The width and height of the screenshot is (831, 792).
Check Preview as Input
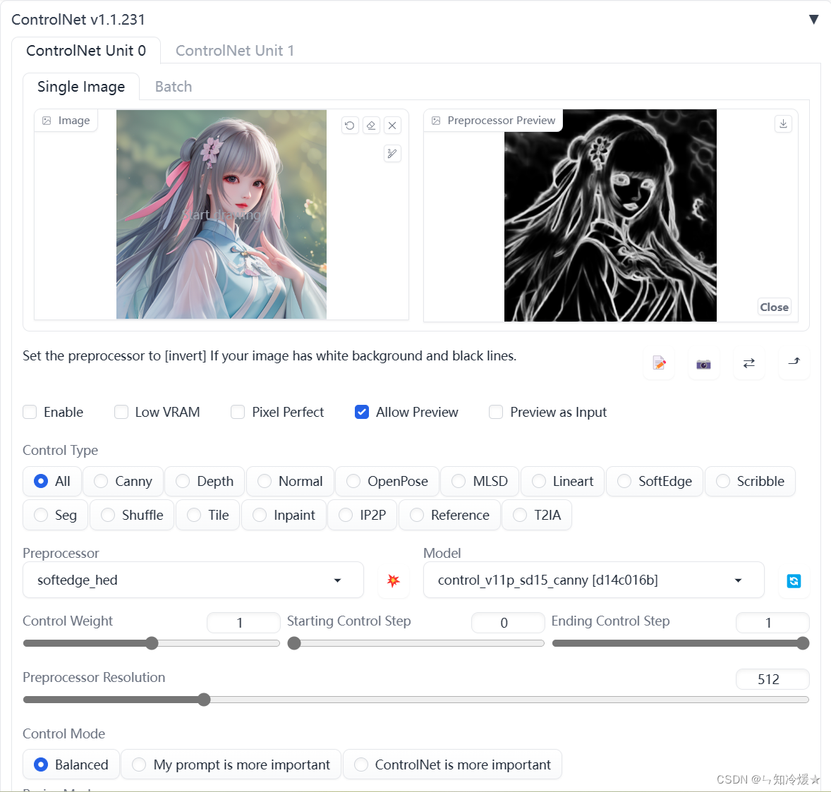coord(496,412)
